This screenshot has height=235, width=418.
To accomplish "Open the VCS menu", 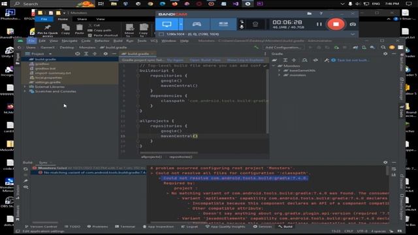I will point(154,40).
